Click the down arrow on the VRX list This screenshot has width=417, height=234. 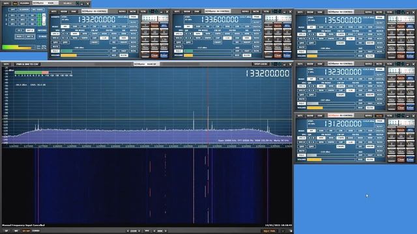point(44,24)
